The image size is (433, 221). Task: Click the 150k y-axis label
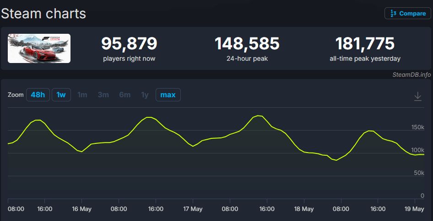click(418, 127)
